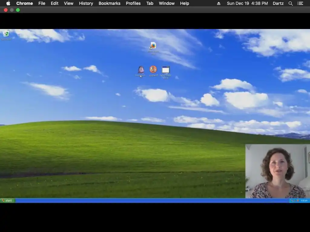This screenshot has height=232, width=310.
Task: Open the Edit menu
Action: pos(54,3)
